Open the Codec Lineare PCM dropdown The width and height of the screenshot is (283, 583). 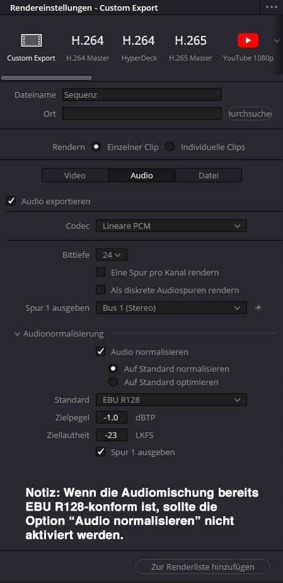point(171,226)
